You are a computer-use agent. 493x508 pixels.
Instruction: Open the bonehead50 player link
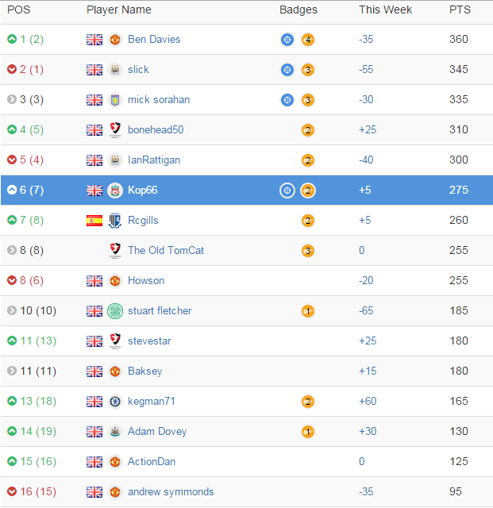[x=156, y=129]
